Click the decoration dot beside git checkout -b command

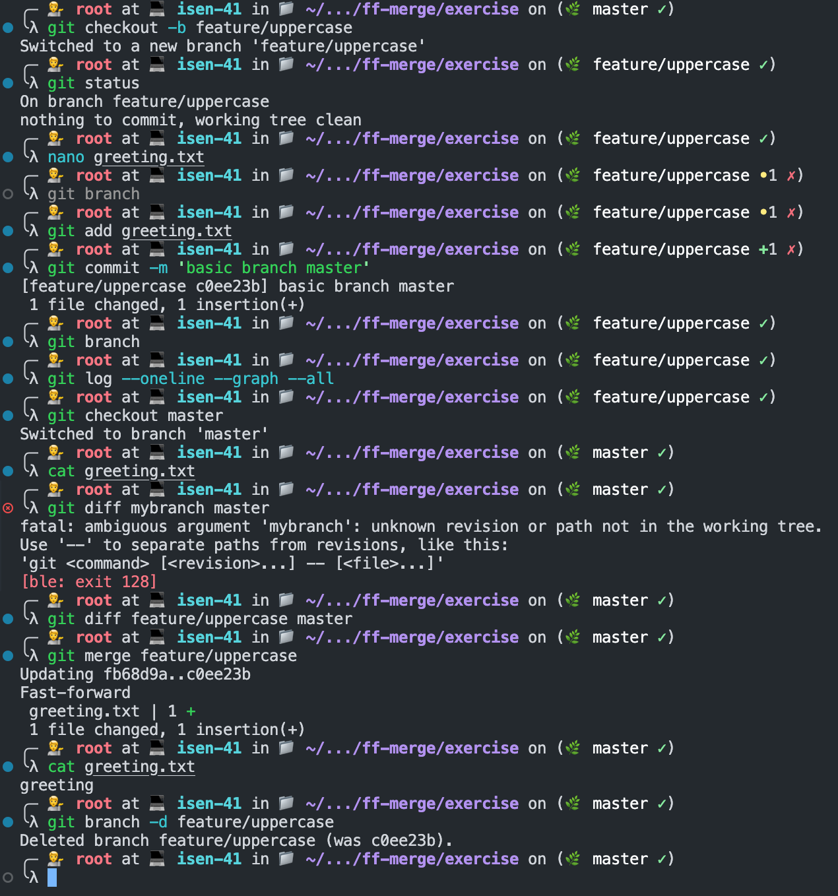click(x=8, y=28)
